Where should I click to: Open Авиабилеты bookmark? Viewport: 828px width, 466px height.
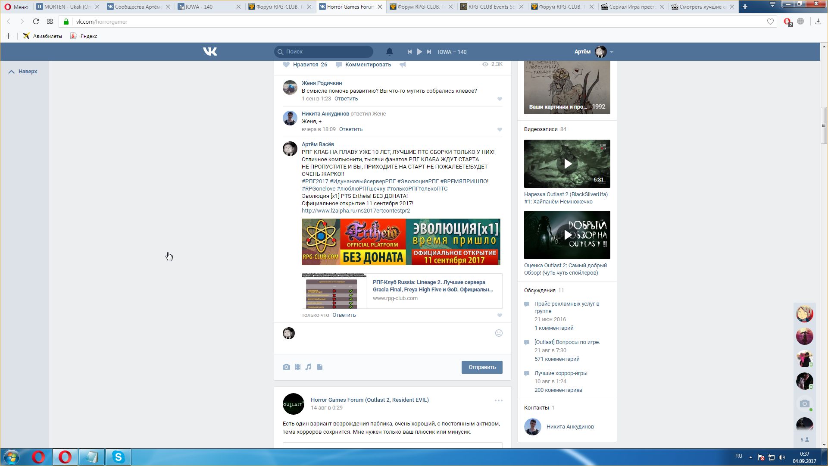(42, 36)
